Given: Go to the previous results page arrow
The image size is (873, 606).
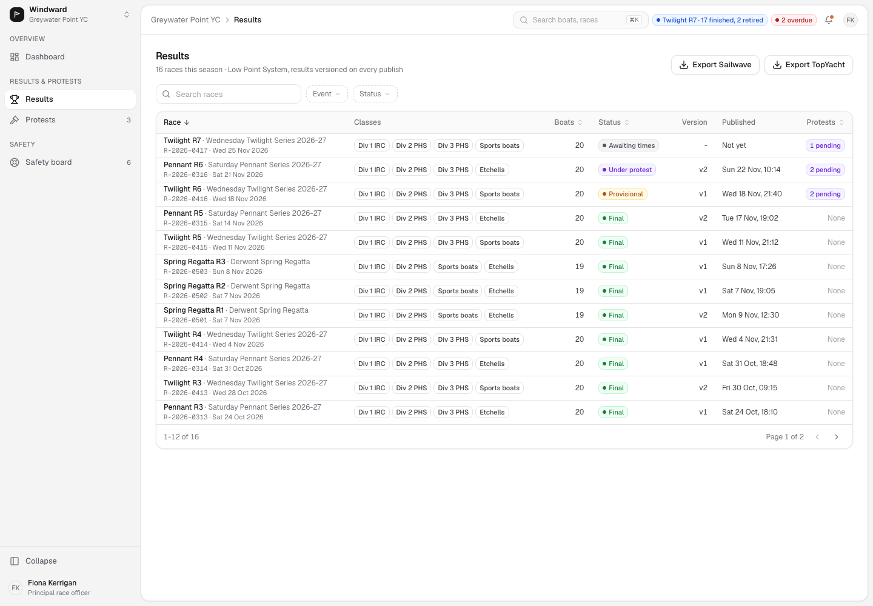Looking at the screenshot, I should [x=817, y=437].
